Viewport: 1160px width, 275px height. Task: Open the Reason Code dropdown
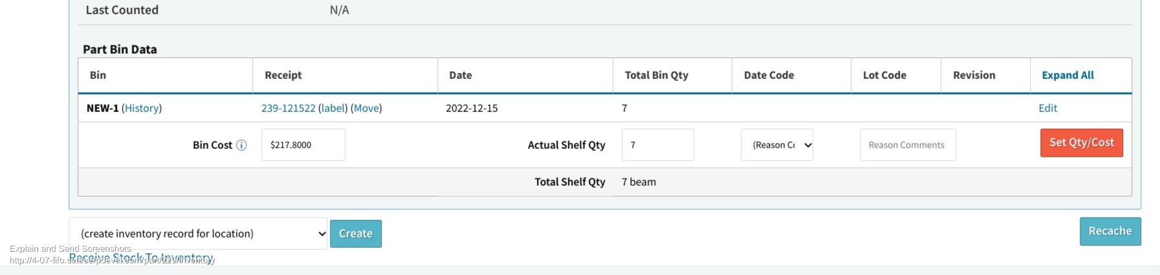[x=777, y=145]
